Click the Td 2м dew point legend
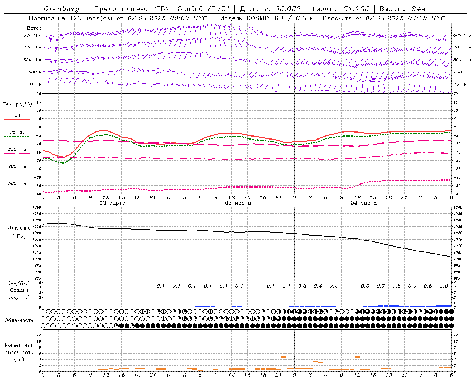 (x=17, y=132)
